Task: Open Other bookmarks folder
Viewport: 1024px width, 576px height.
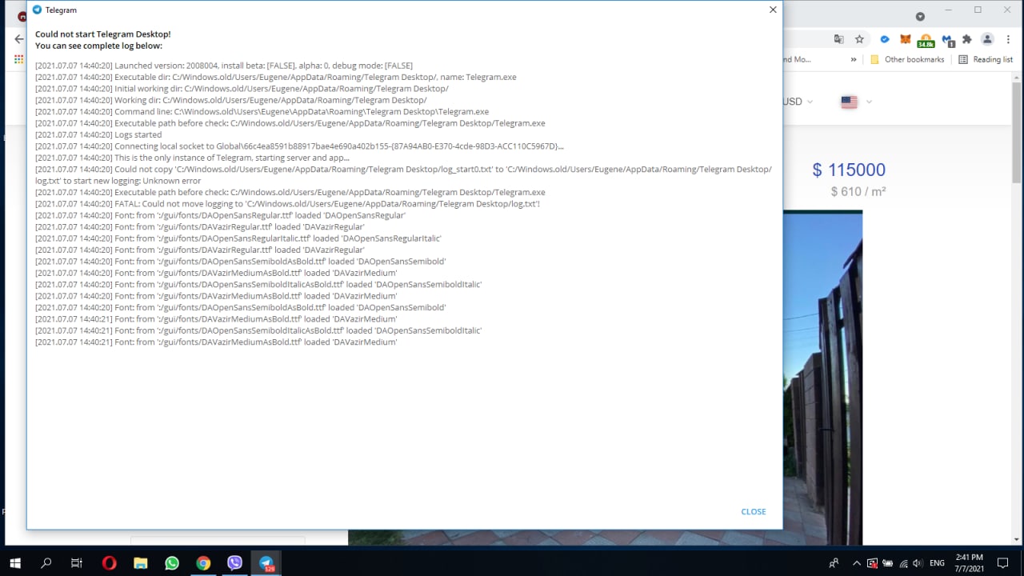Action: coord(907,59)
